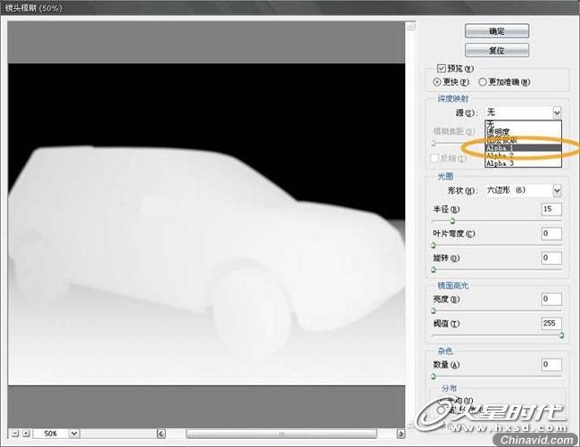
Task: Click the horizontal scrollbar right arrow
Action: (401, 434)
